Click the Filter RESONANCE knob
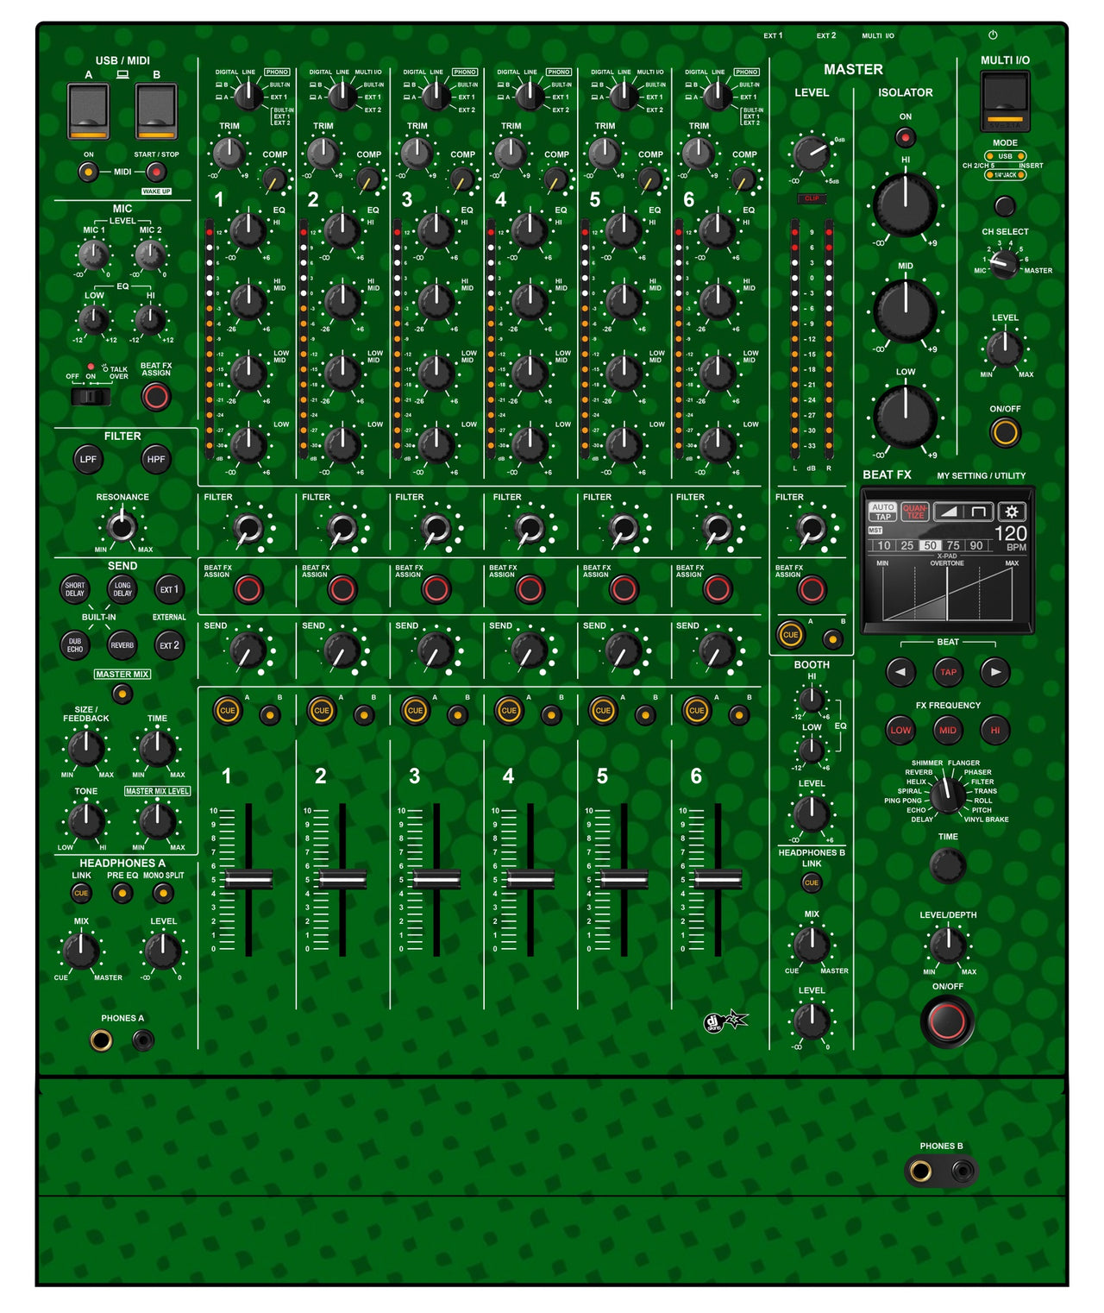The width and height of the screenshot is (1104, 1313). pos(122,525)
